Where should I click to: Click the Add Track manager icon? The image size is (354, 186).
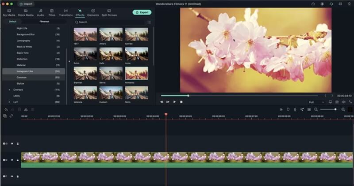5,116
